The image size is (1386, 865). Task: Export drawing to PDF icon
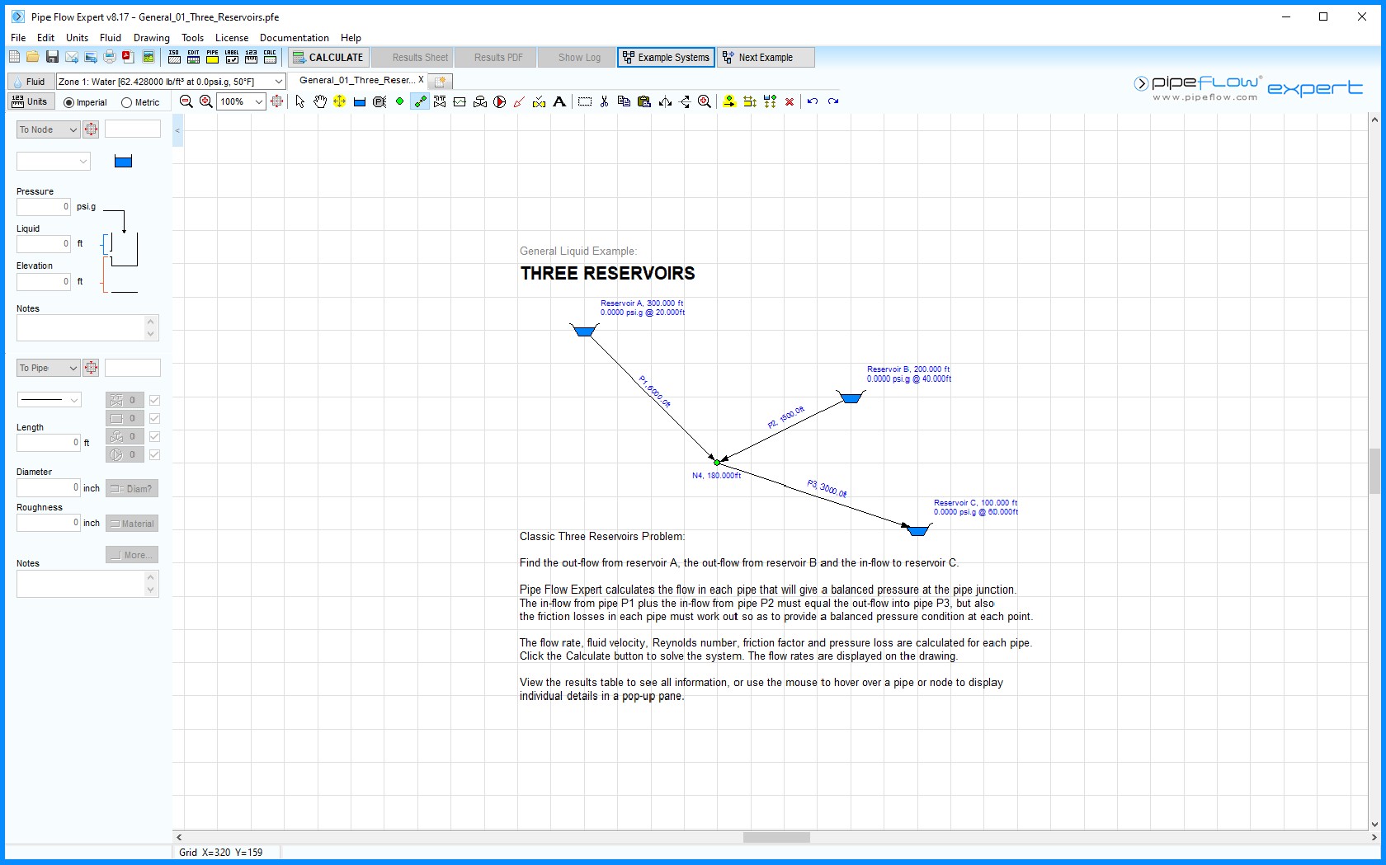click(128, 57)
